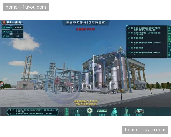Screen dimensions: 171x137
Task: Click the wind direction value 东北
Action: pos(18,36)
